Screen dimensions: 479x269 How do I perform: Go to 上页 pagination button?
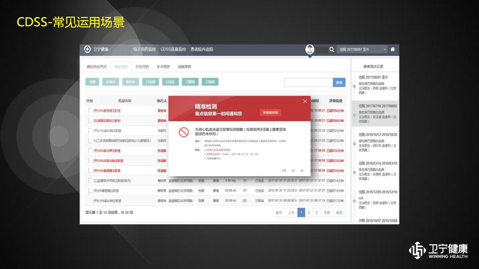pos(291,213)
